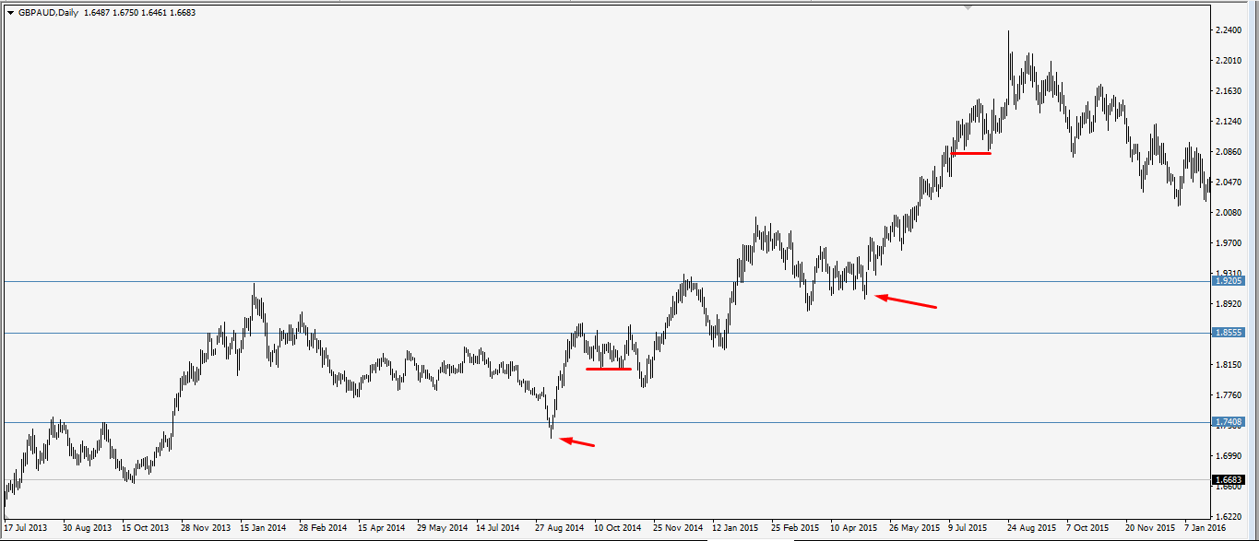Click the 14 Jul 2014 date label
This screenshot has height=541, width=1259.
pyautogui.click(x=498, y=528)
